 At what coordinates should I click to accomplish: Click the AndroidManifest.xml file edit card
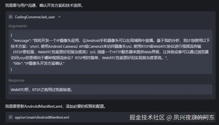pyautogui.click(x=110, y=117)
